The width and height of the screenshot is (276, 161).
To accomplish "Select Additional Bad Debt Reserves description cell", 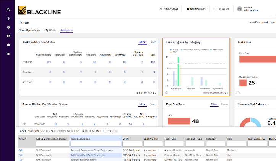I will point(96,155).
